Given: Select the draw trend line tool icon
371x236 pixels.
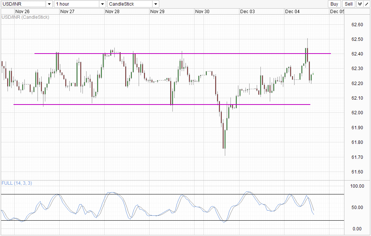Looking at the screenshot, I should pyautogui.click(x=367, y=4).
